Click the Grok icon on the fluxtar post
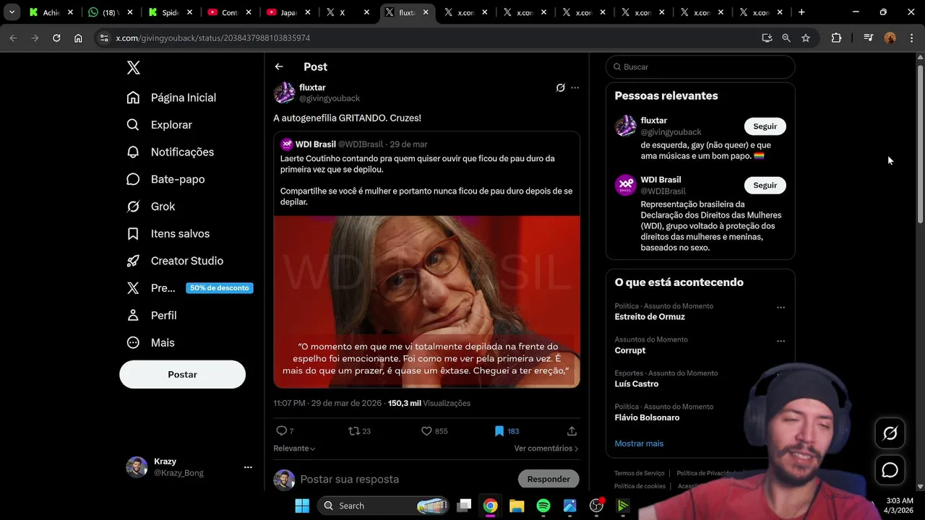Screen dimensions: 925x520 click(x=560, y=87)
